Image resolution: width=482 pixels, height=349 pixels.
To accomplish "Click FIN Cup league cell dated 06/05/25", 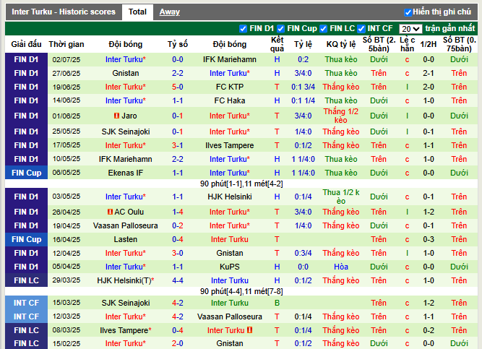I will tap(27, 173).
